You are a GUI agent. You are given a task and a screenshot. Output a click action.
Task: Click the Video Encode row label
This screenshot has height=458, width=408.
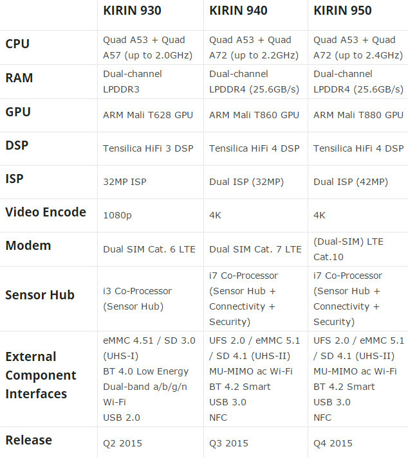[46, 212]
